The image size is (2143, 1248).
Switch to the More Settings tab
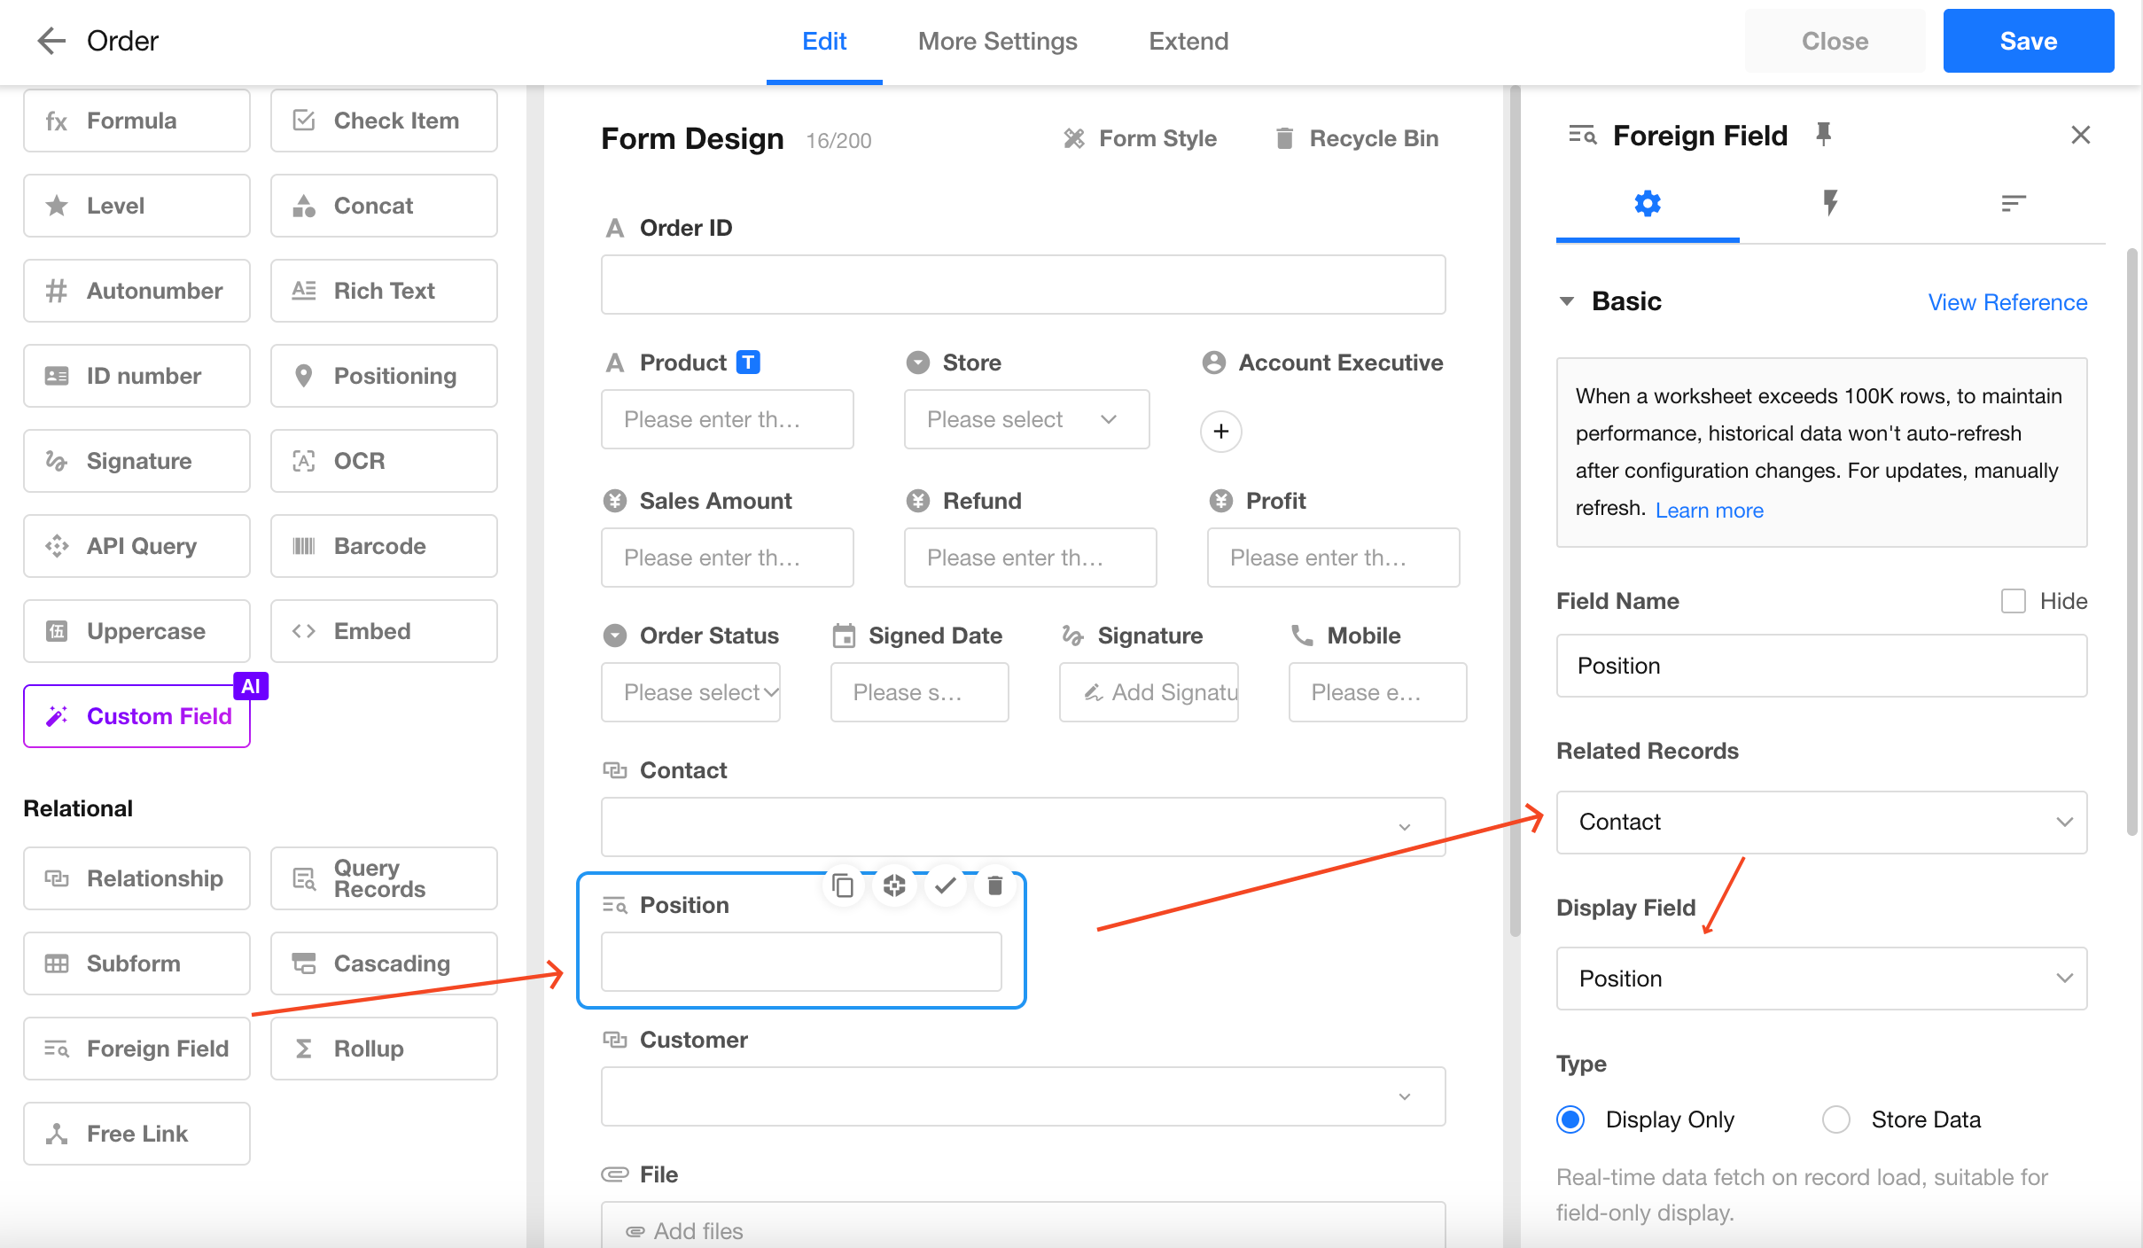click(998, 42)
